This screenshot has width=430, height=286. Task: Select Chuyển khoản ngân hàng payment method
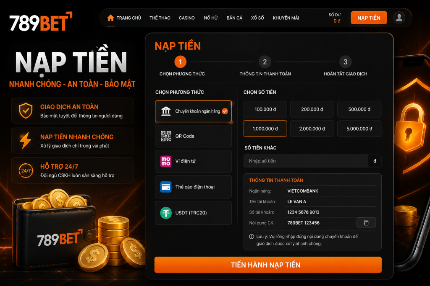coord(193,111)
